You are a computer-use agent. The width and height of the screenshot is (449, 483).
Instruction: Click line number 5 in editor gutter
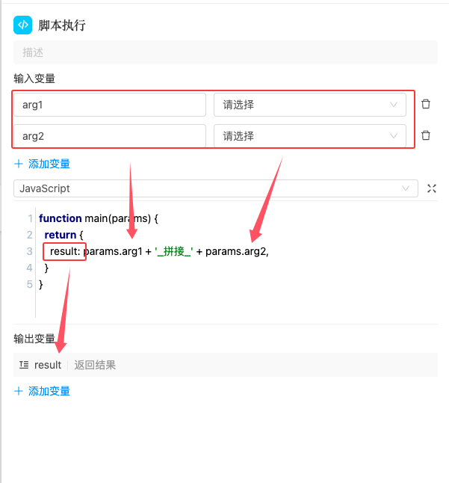[x=30, y=284]
